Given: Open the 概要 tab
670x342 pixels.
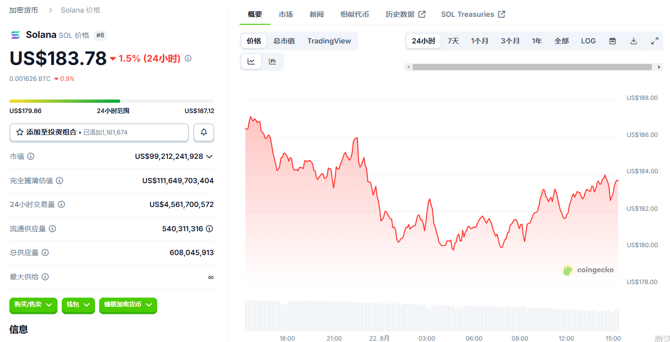Looking at the screenshot, I should pos(255,14).
